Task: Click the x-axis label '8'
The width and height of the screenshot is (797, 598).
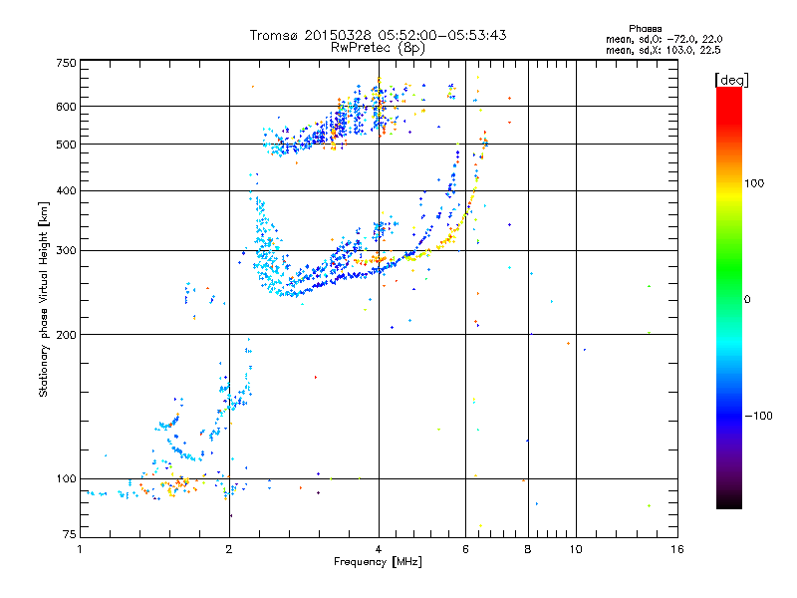Action: 528,549
